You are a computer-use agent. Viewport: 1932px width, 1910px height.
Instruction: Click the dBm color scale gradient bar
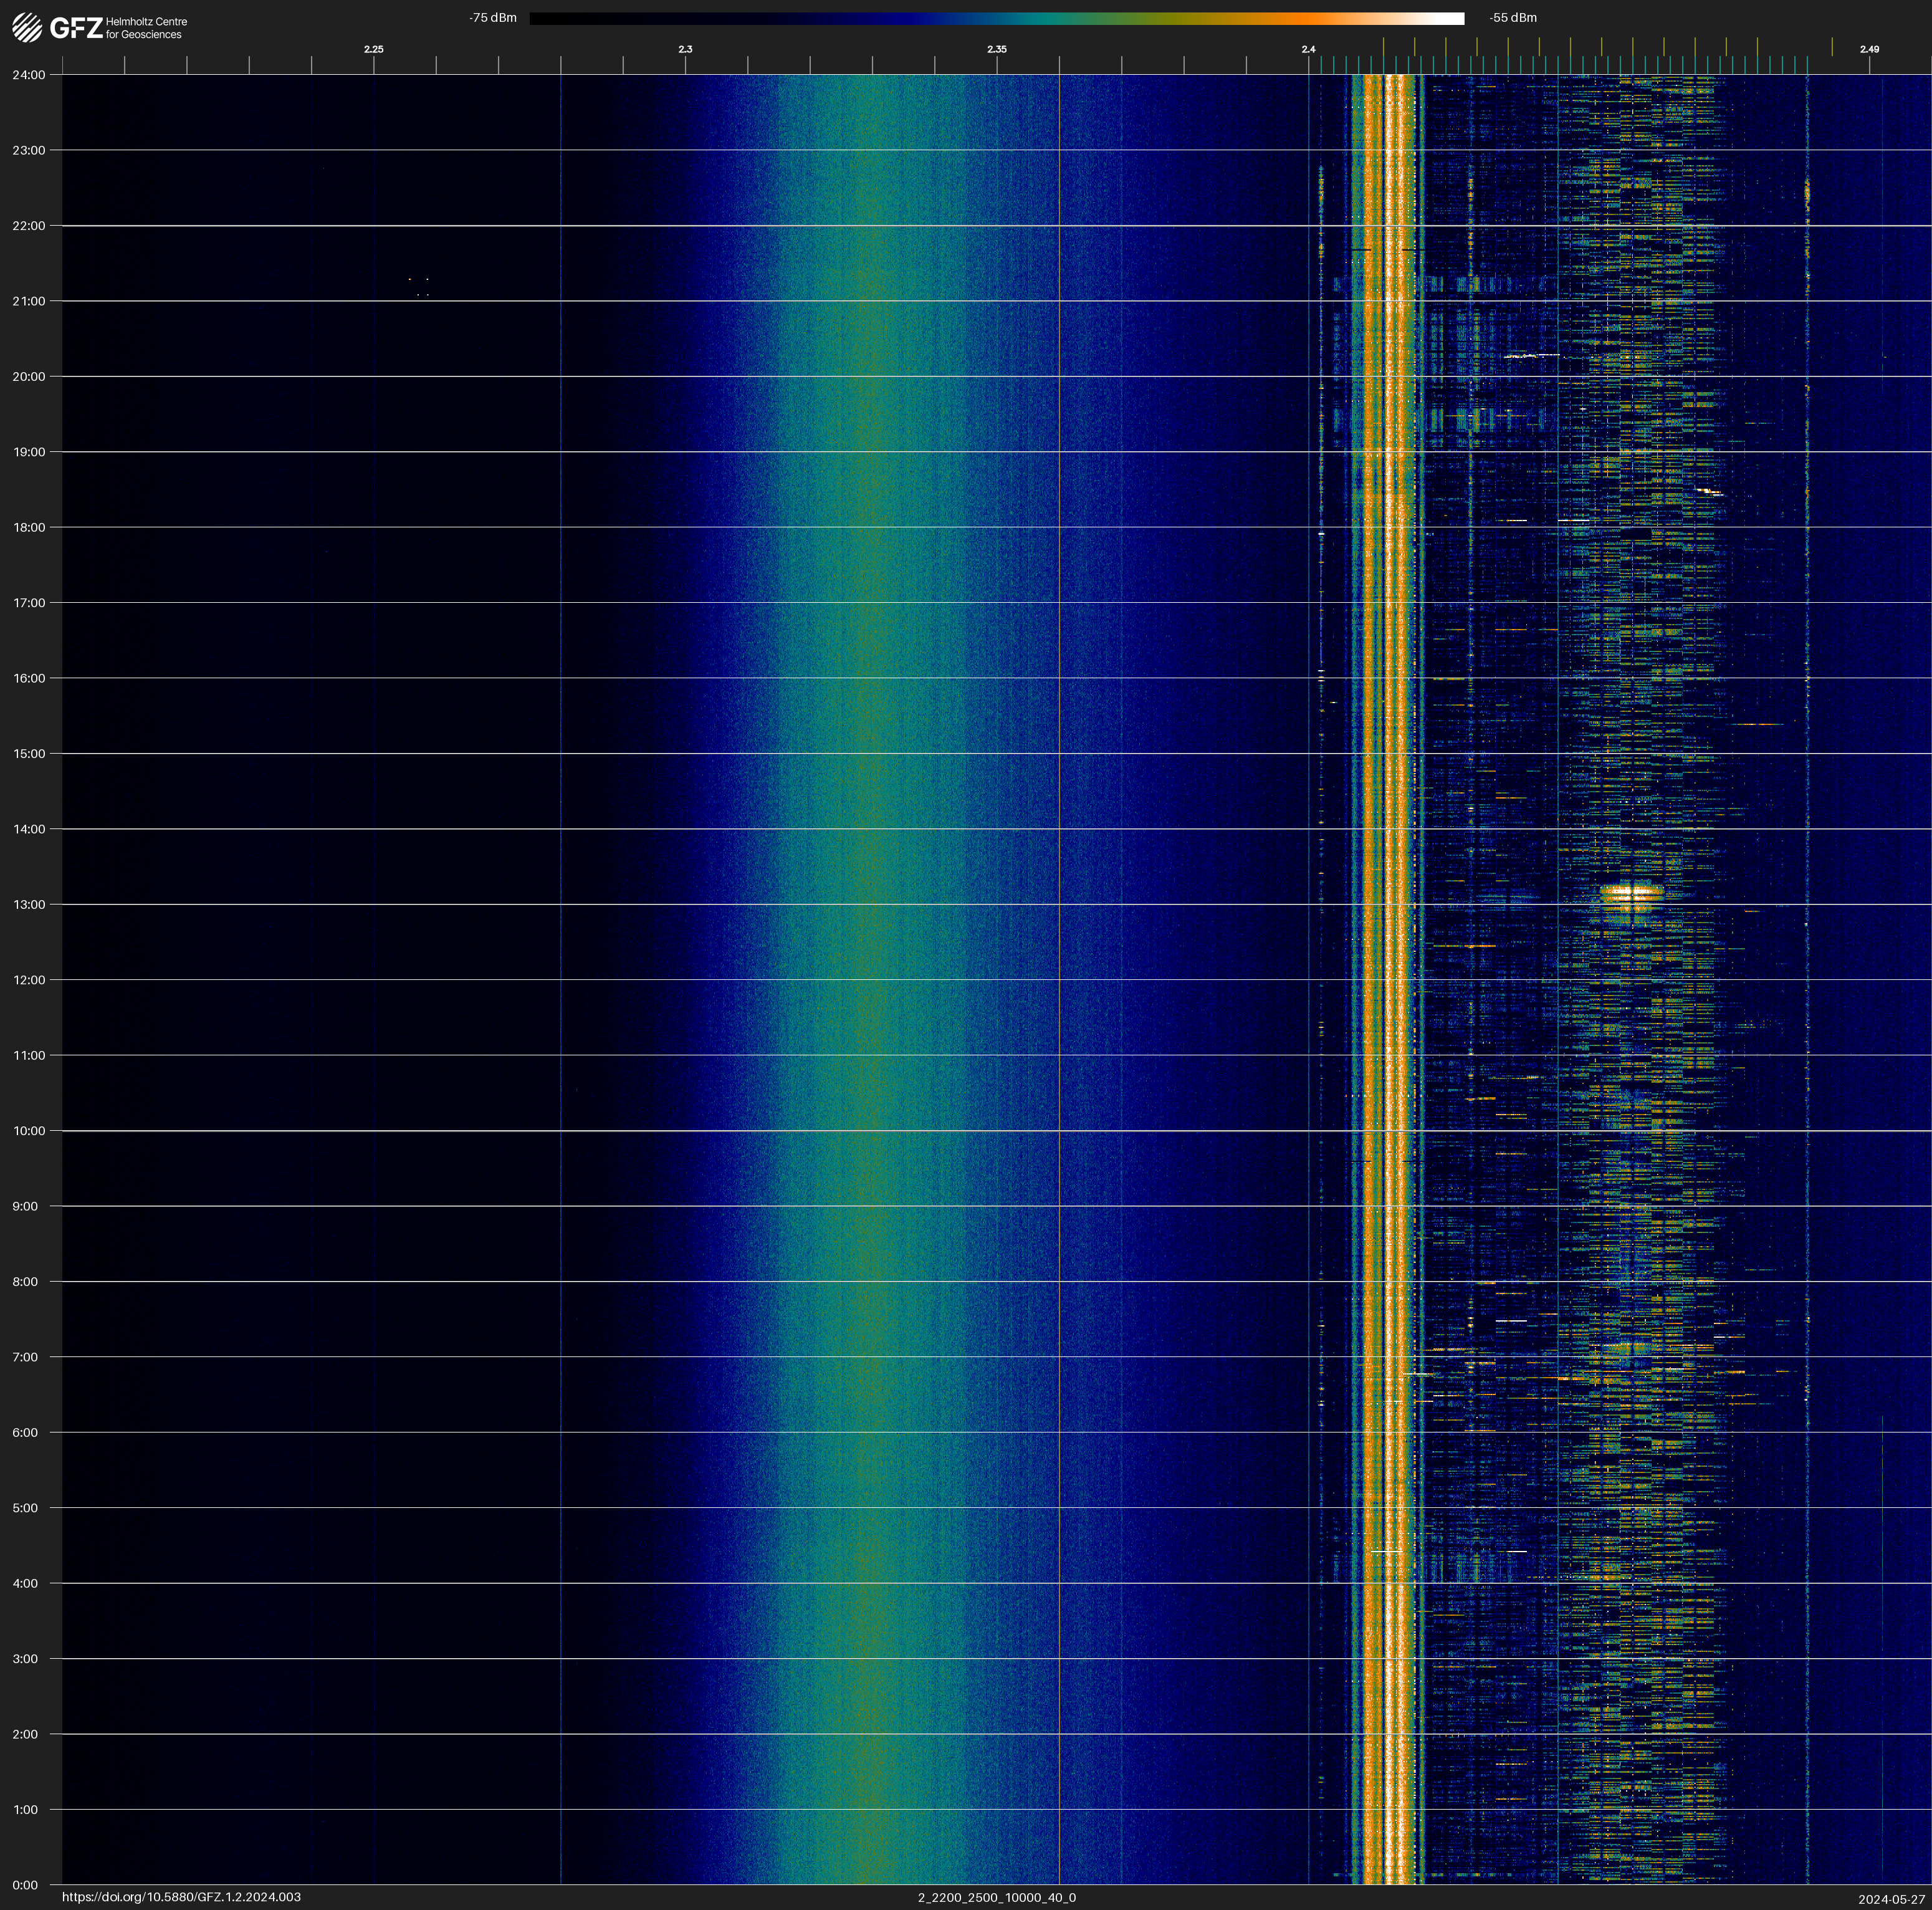[x=996, y=18]
